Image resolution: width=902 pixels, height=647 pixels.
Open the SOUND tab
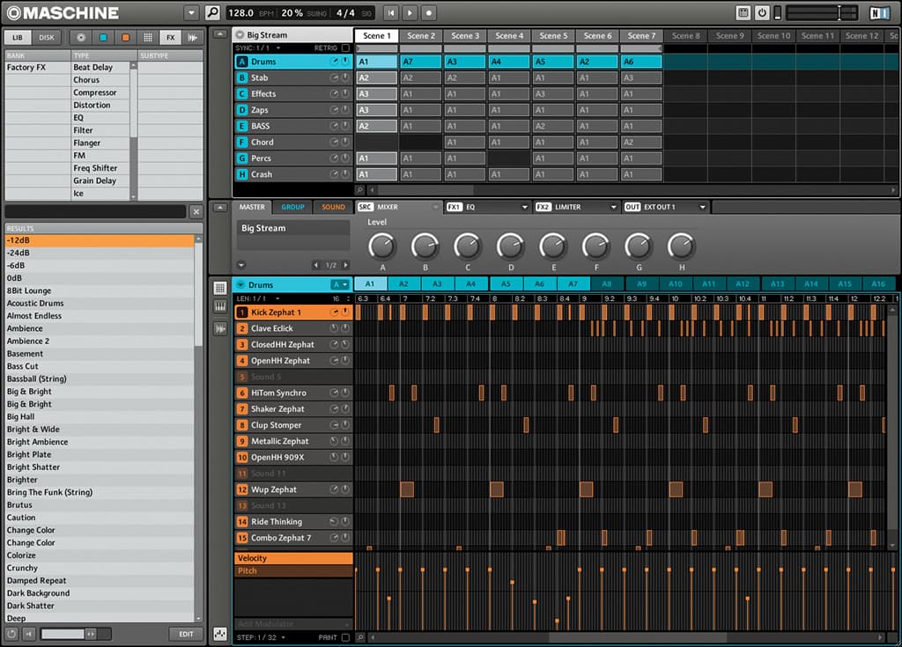pos(333,207)
